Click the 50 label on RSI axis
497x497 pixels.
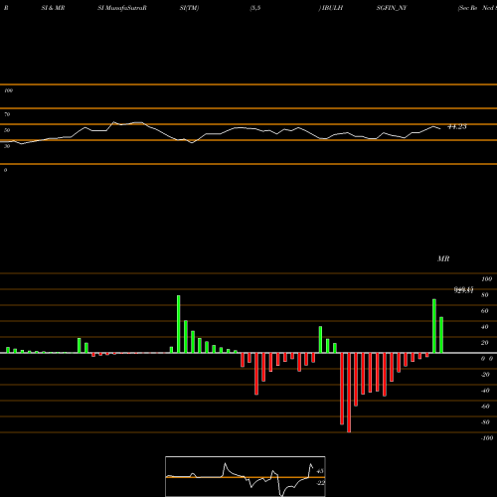tap(7, 130)
